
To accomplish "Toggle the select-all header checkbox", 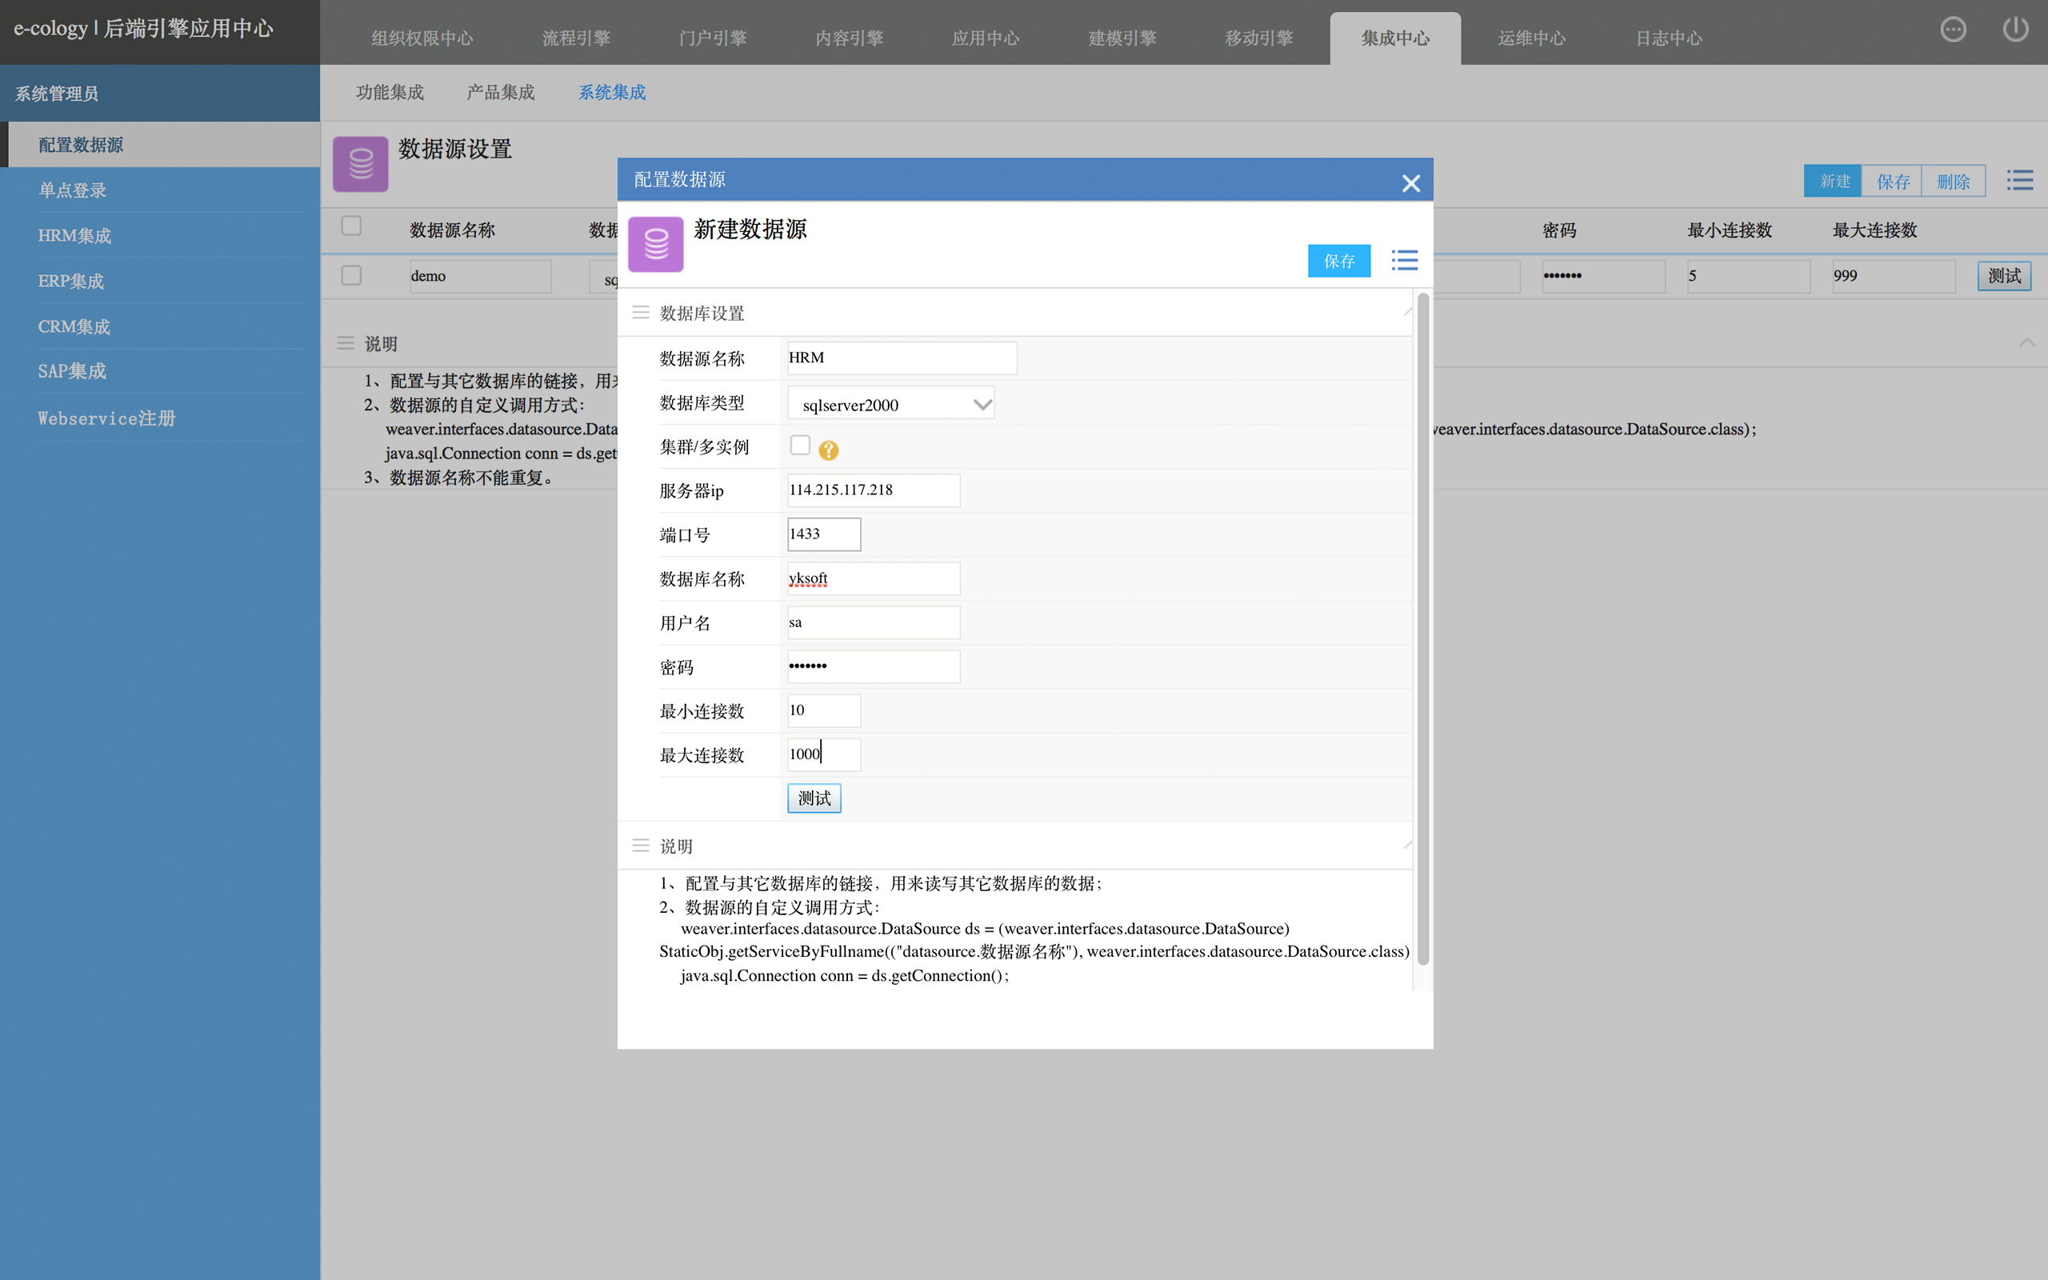I will pyautogui.click(x=351, y=226).
